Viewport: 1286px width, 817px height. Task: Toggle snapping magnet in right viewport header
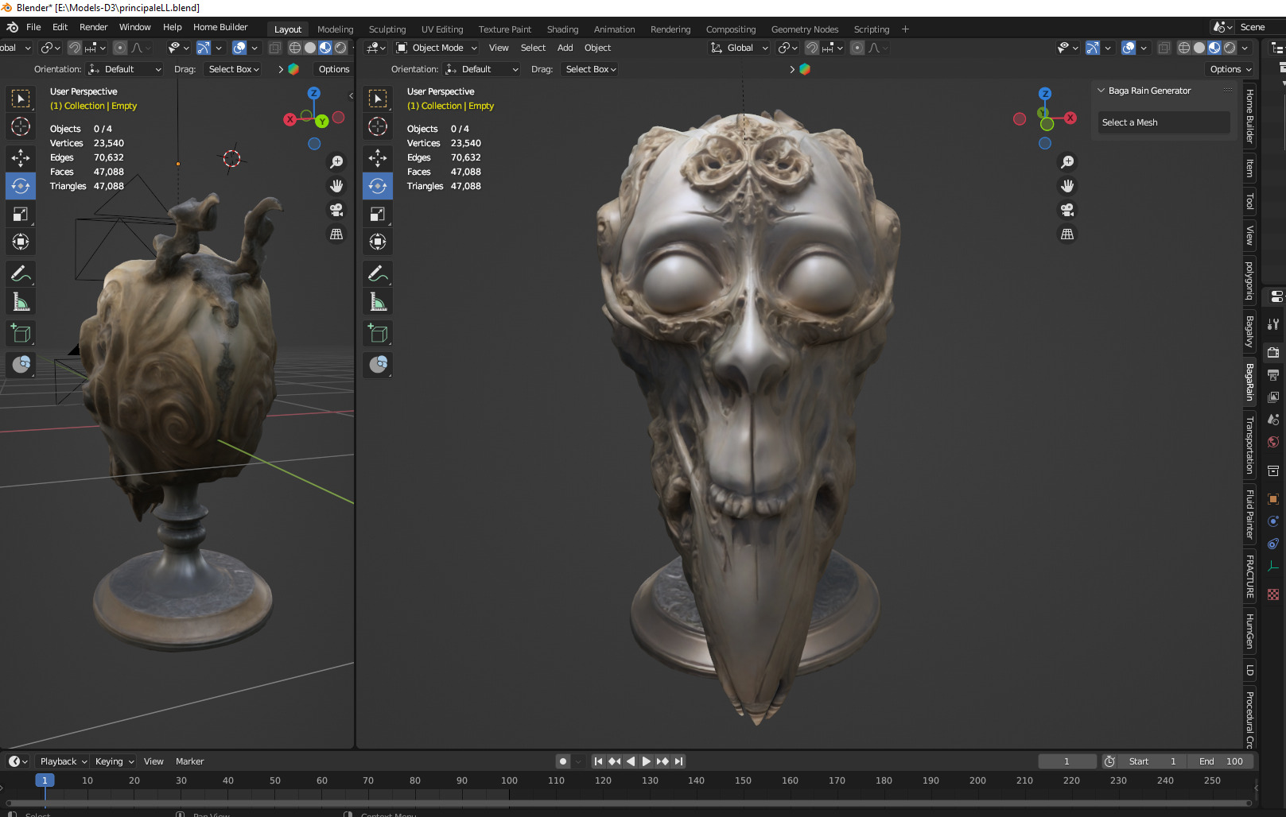[x=812, y=48]
